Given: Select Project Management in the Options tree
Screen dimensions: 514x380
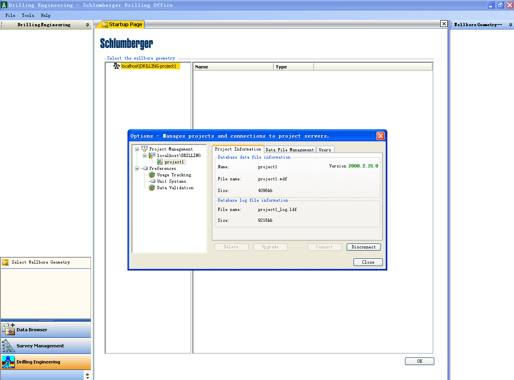Looking at the screenshot, I should [171, 149].
